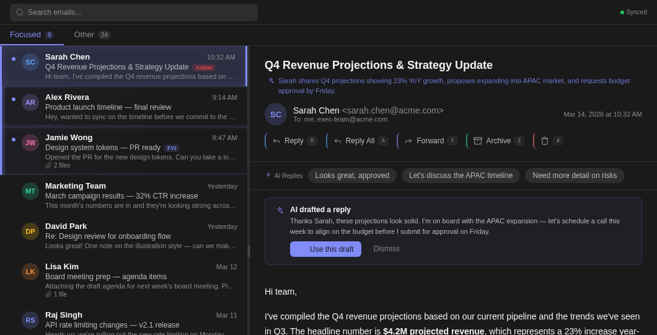The height and width of the screenshot is (335, 657).
Task: Click the recipients line To: me, exec-team
Action: [340, 120]
